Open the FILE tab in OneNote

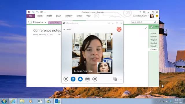point(31,16)
